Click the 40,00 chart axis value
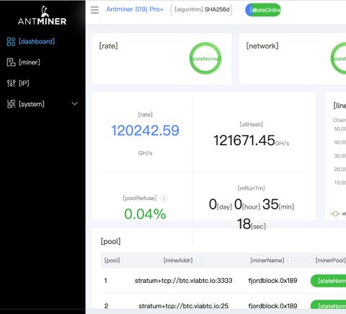The height and width of the screenshot is (314, 346). tap(340, 142)
